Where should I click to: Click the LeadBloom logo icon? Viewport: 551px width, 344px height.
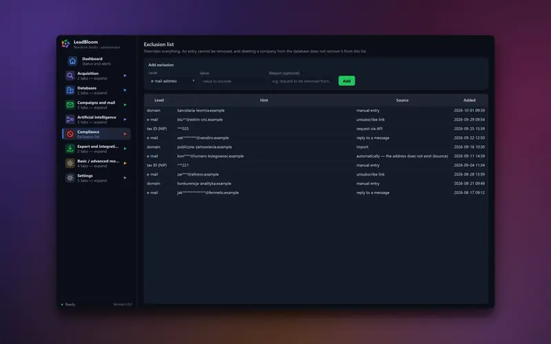(65, 44)
